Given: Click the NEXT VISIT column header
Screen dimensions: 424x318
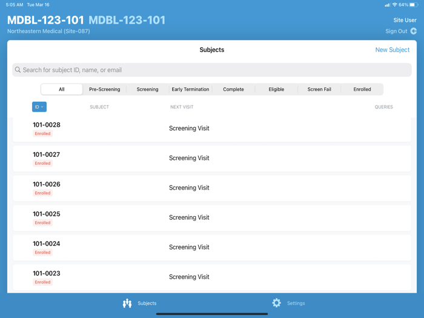Looking at the screenshot, I should 182,107.
